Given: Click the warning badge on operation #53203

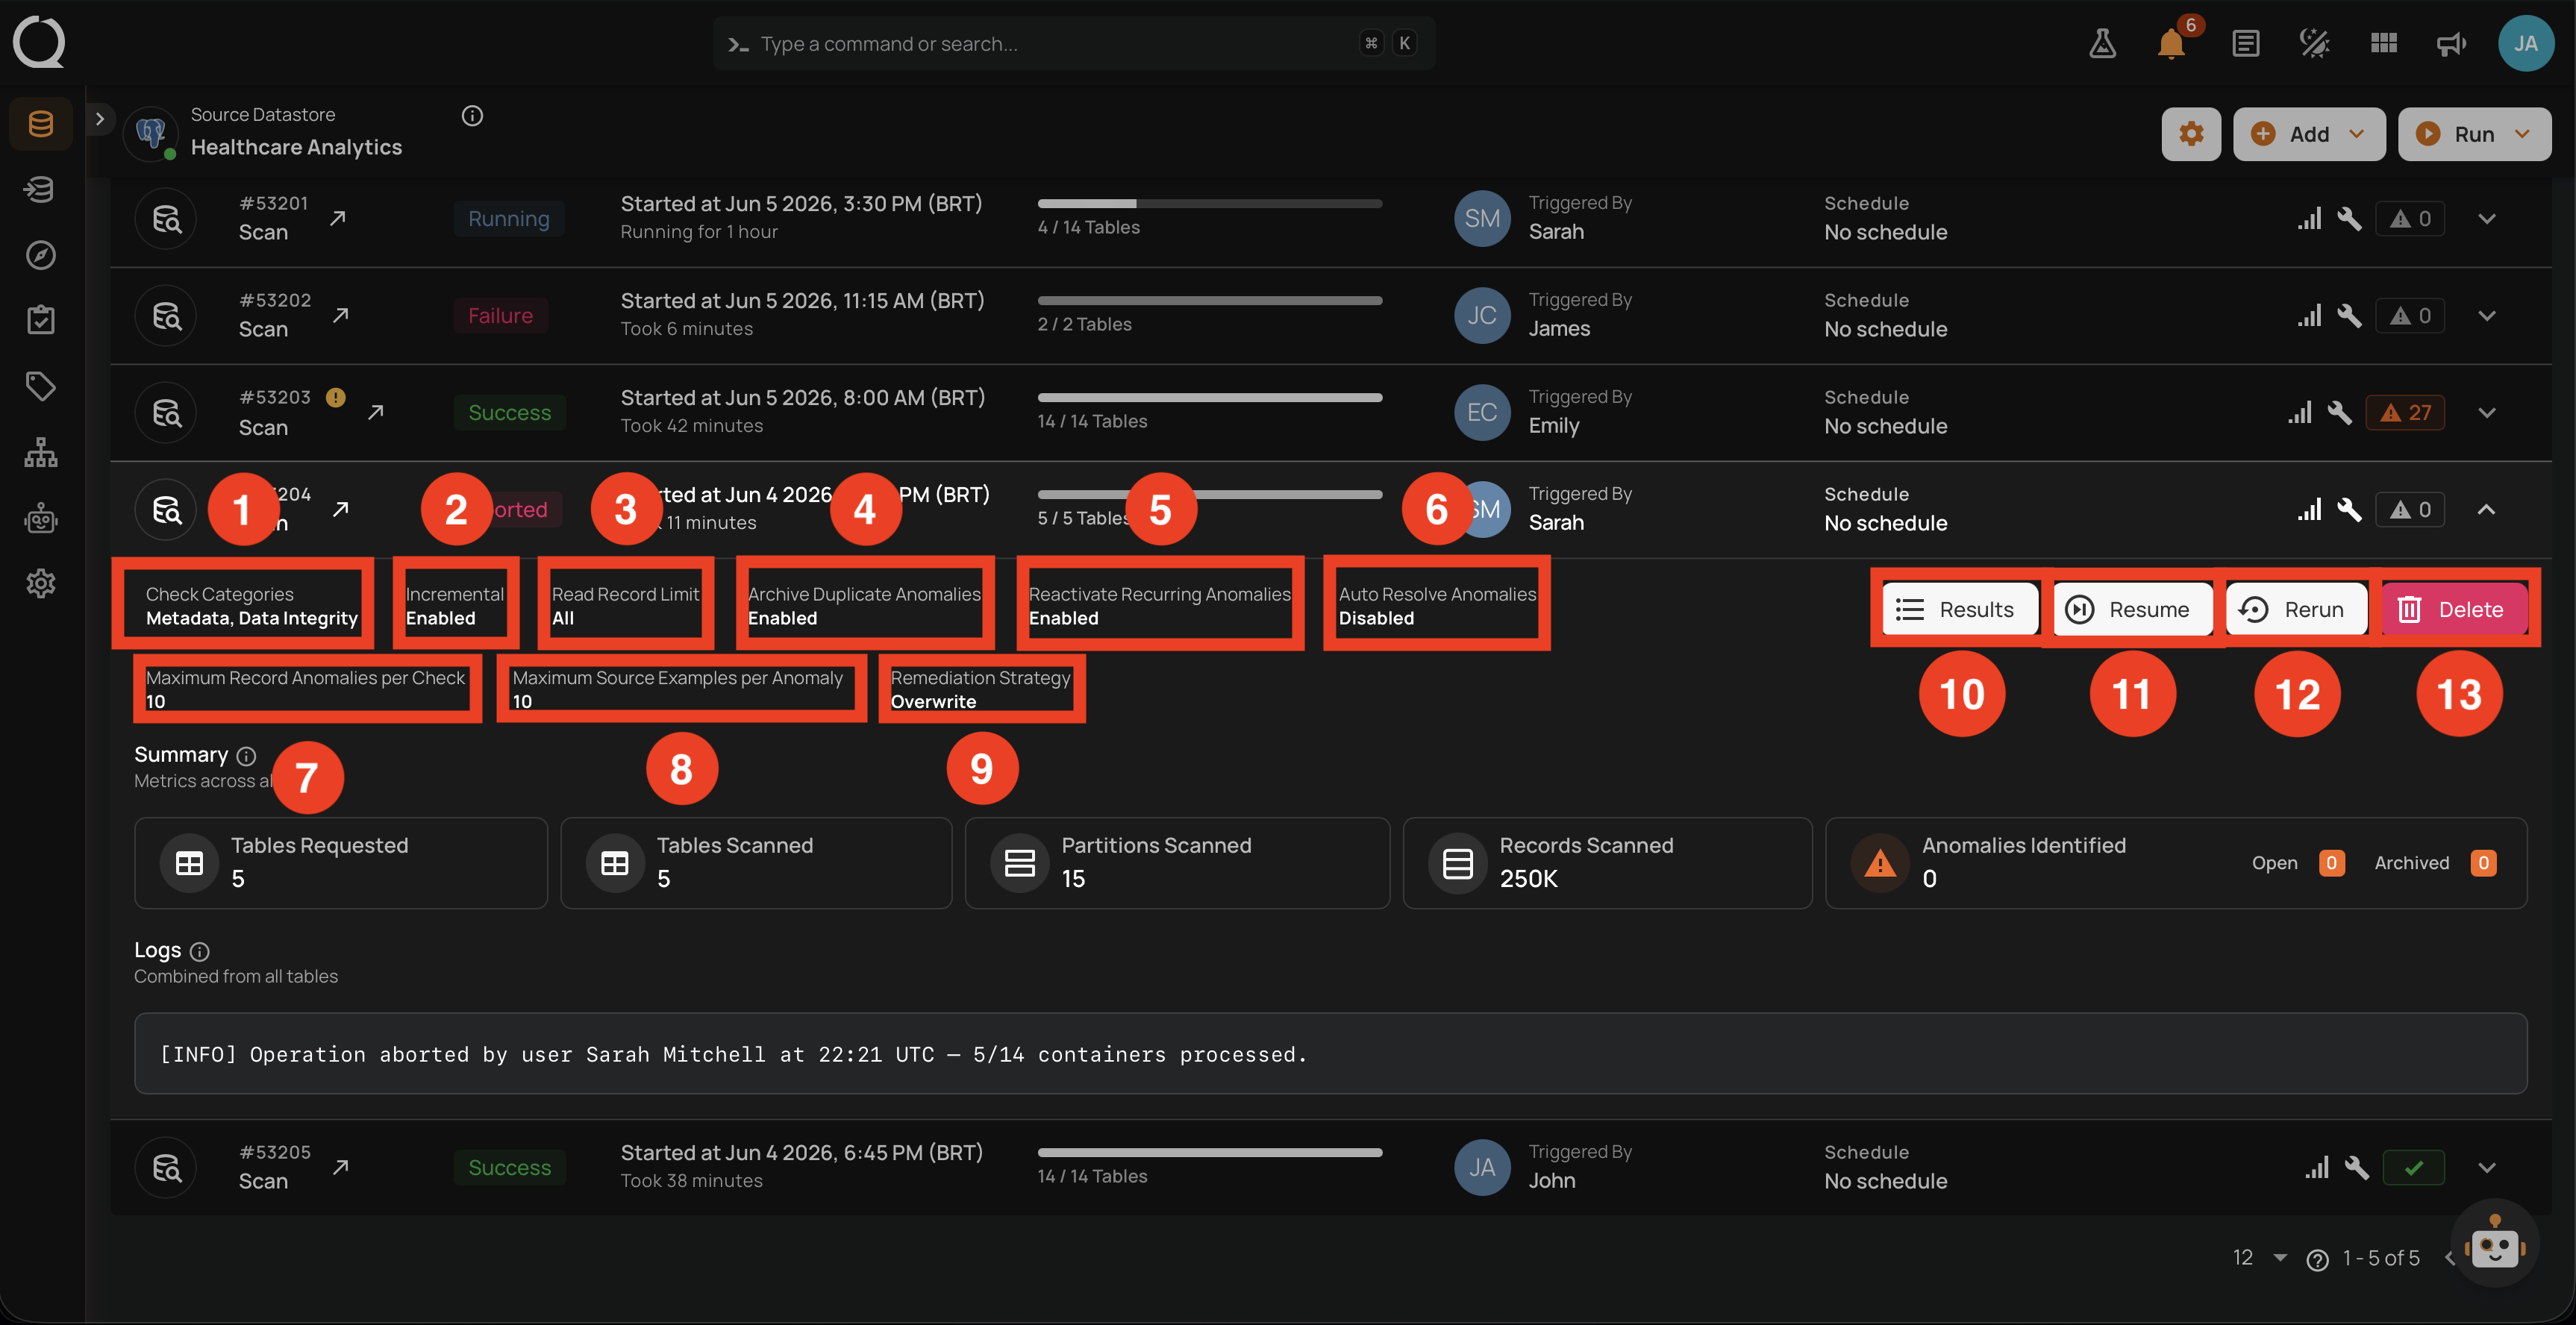Looking at the screenshot, I should (336, 397).
